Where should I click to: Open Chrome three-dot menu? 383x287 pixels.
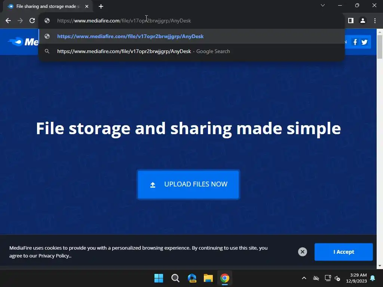click(x=375, y=21)
